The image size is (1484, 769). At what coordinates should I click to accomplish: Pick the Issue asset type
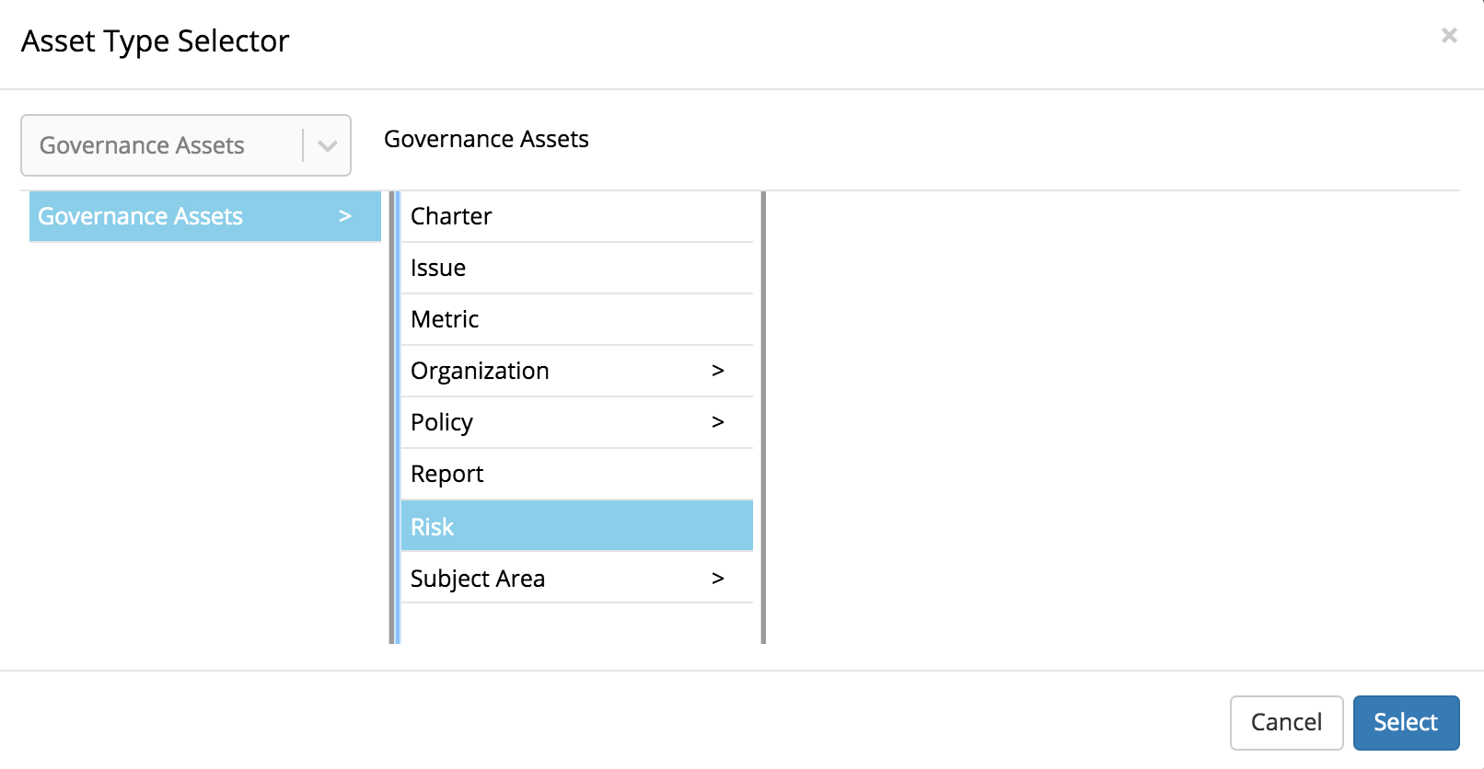438,268
